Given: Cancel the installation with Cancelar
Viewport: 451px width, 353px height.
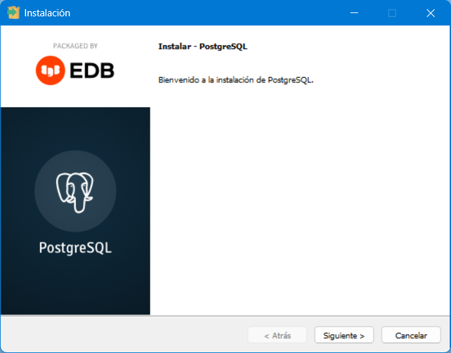Looking at the screenshot, I should 411,335.
